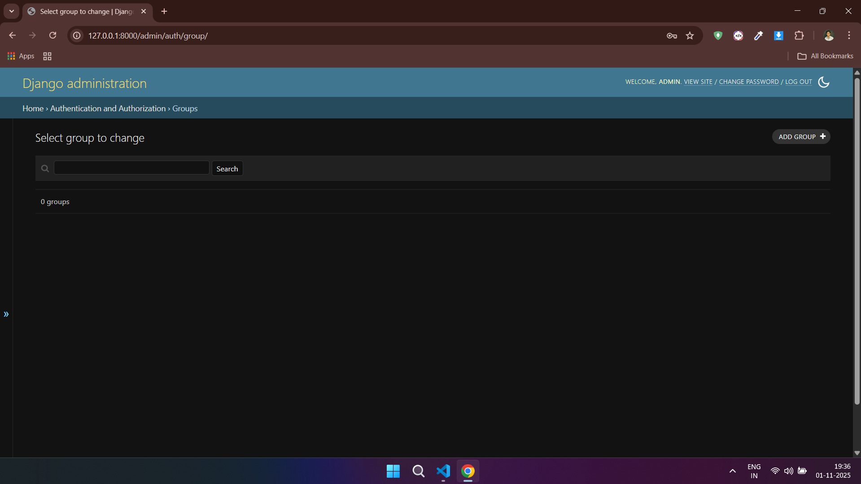Open the Windows Start menu
The image size is (861, 484).
click(x=393, y=471)
